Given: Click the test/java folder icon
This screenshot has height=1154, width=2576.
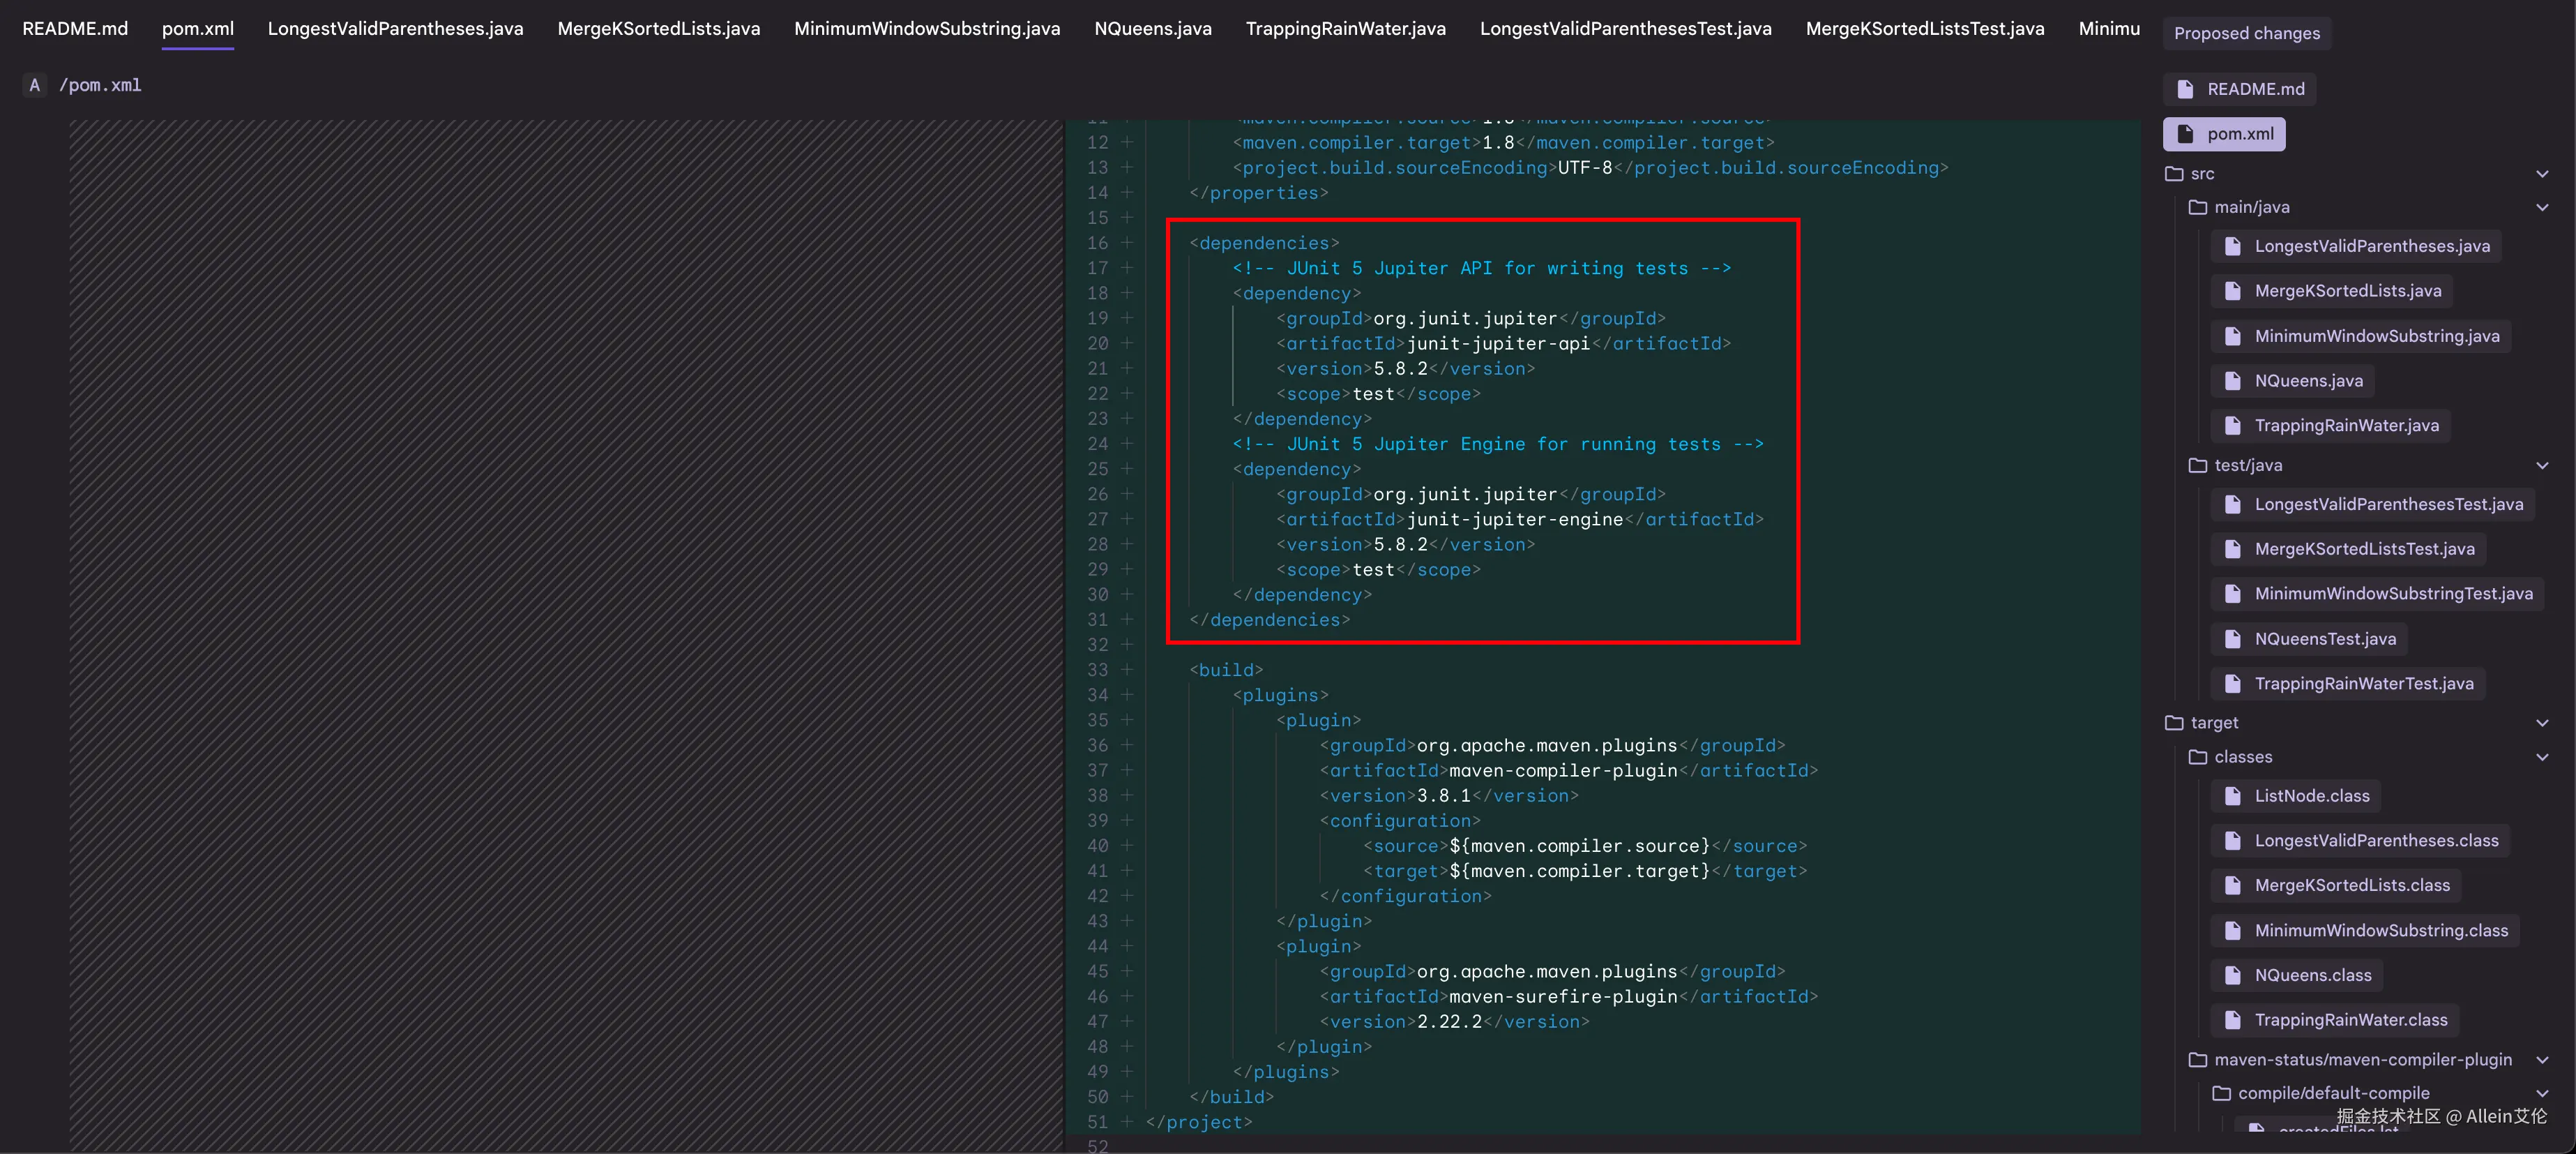Looking at the screenshot, I should coord(2198,465).
